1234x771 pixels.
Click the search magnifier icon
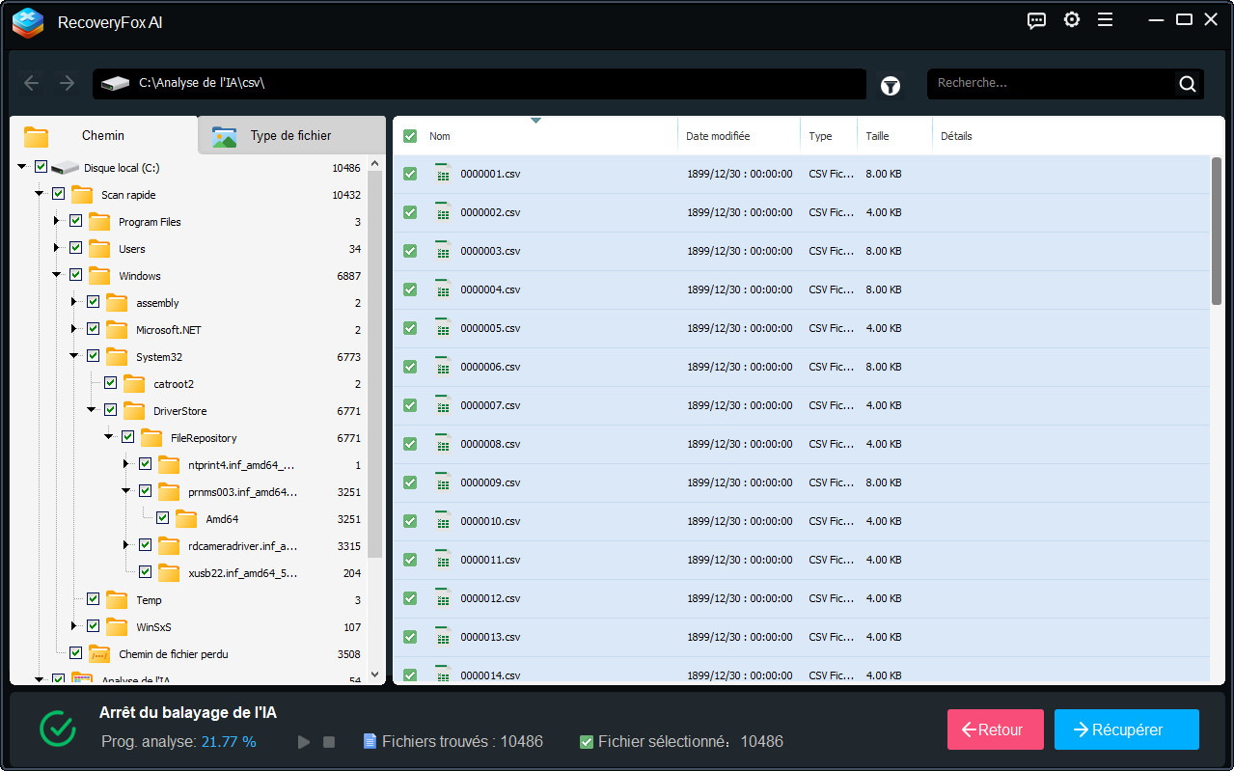pos(1188,84)
